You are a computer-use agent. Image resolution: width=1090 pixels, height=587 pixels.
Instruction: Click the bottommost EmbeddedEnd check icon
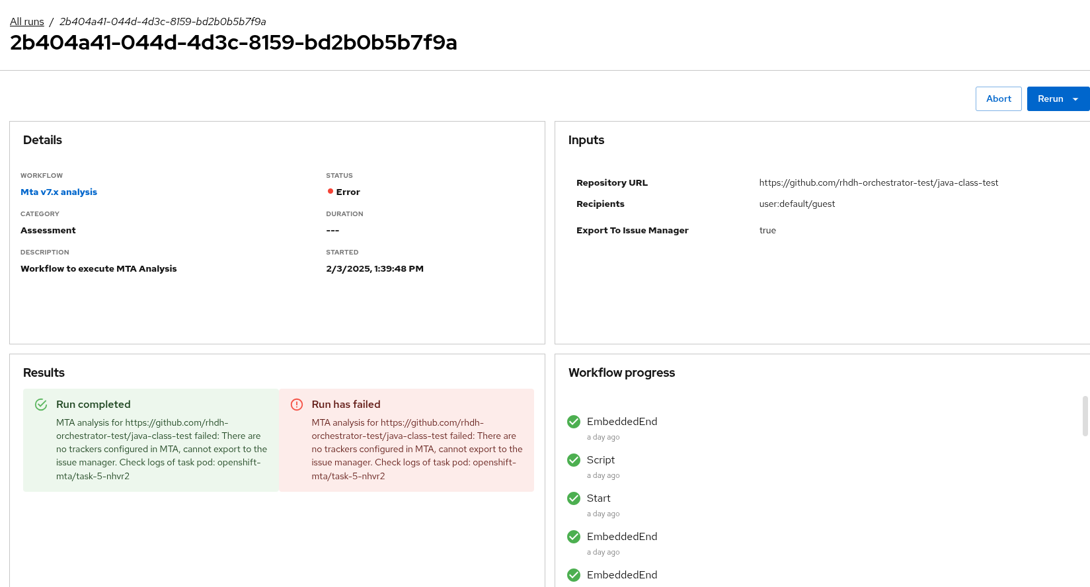click(x=574, y=575)
